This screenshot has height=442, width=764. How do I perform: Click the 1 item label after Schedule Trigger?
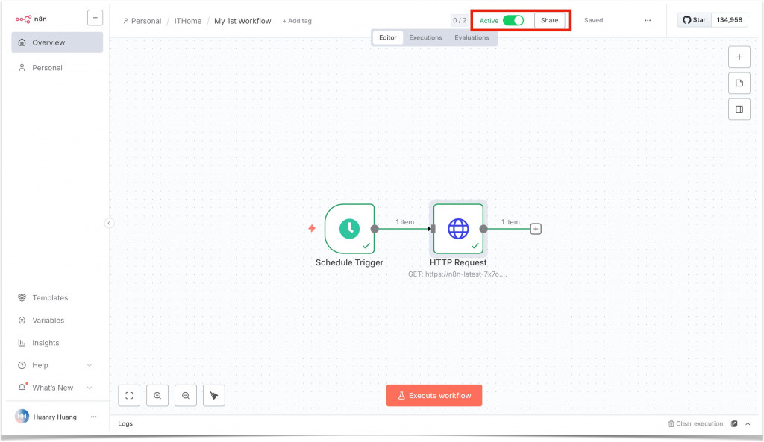tap(404, 222)
